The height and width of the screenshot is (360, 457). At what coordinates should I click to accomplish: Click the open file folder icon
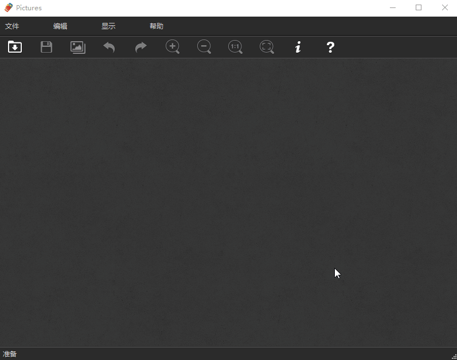click(x=15, y=47)
